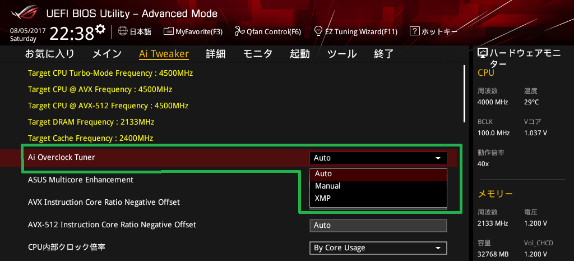Click the 40x ratio value
The image size is (574, 261).
coord(483,163)
